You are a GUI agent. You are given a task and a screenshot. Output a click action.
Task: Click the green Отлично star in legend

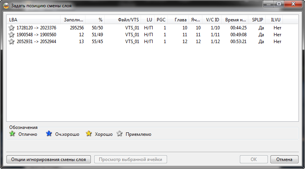click(12, 134)
